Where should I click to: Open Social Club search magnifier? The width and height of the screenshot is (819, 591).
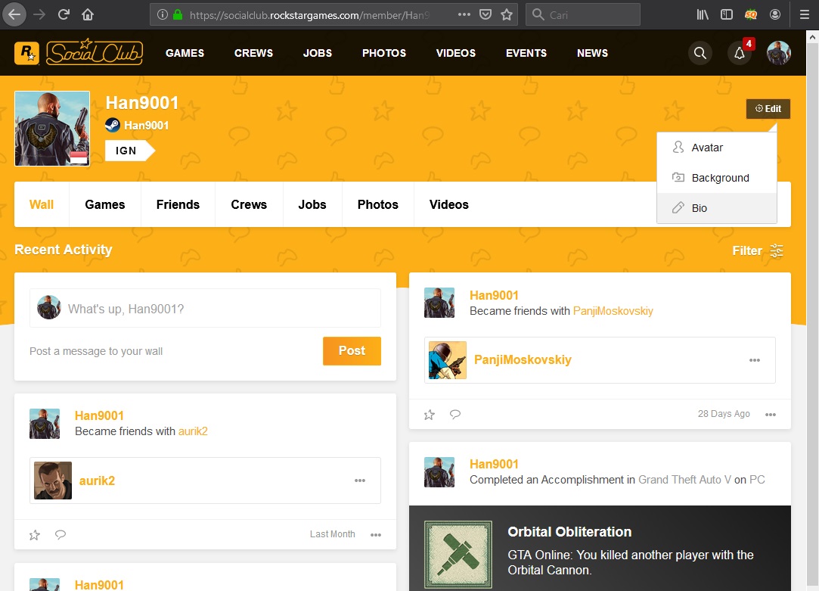700,53
